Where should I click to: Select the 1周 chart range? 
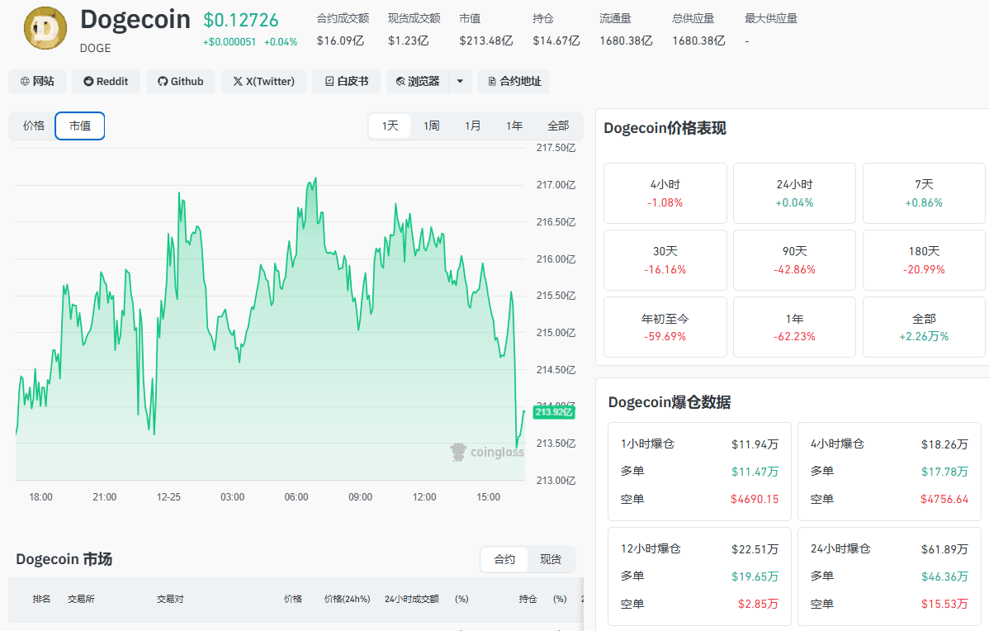(x=432, y=126)
